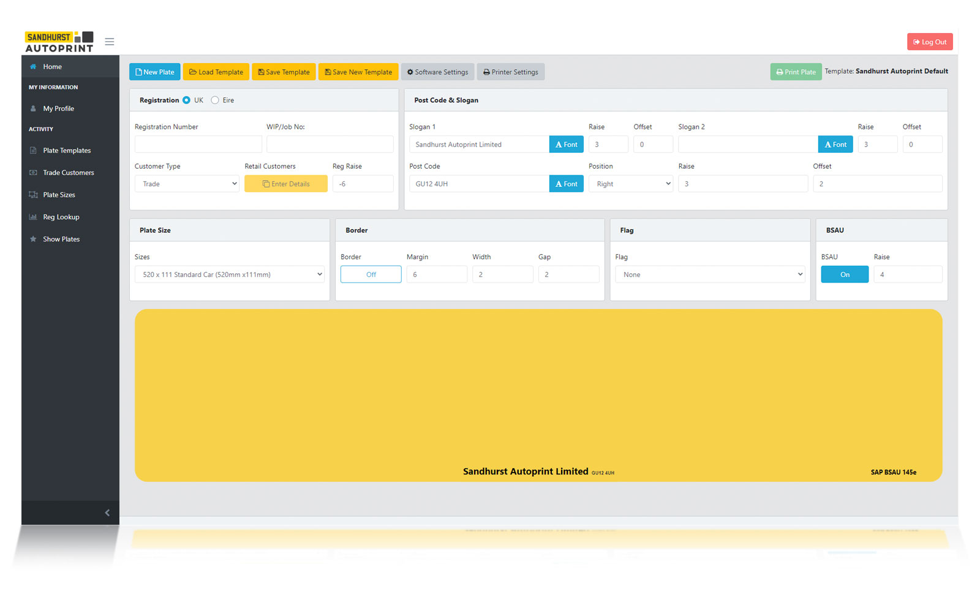
Task: Open the plate Sizes dropdown
Action: tap(230, 275)
